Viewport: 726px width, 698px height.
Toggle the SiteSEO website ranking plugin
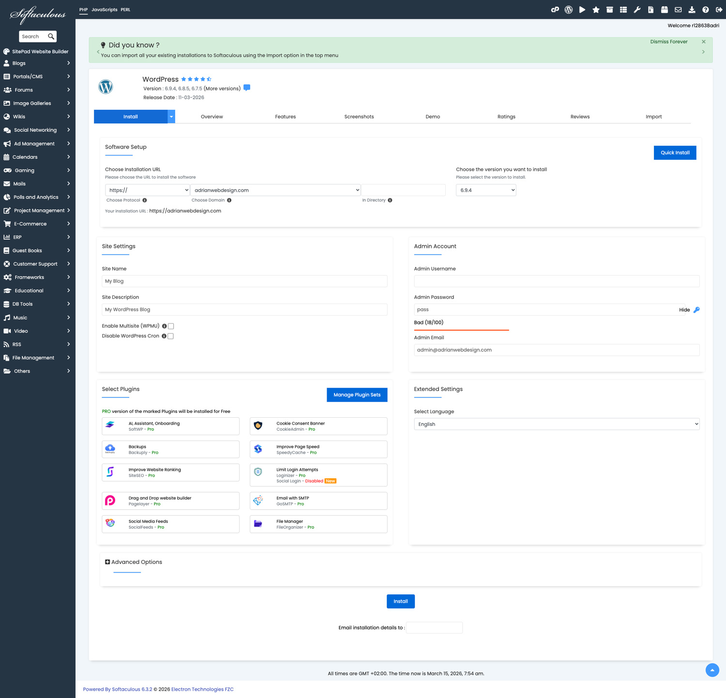click(x=170, y=472)
